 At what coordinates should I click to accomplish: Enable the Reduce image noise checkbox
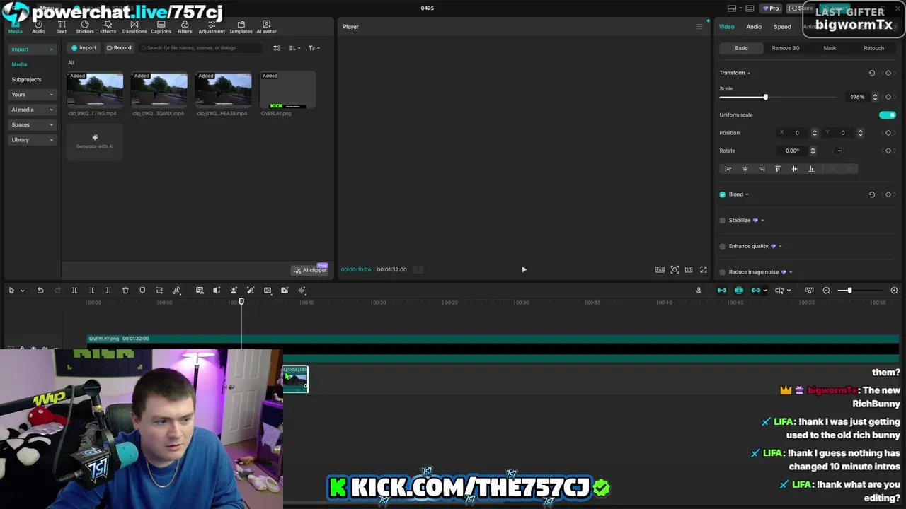tap(723, 272)
